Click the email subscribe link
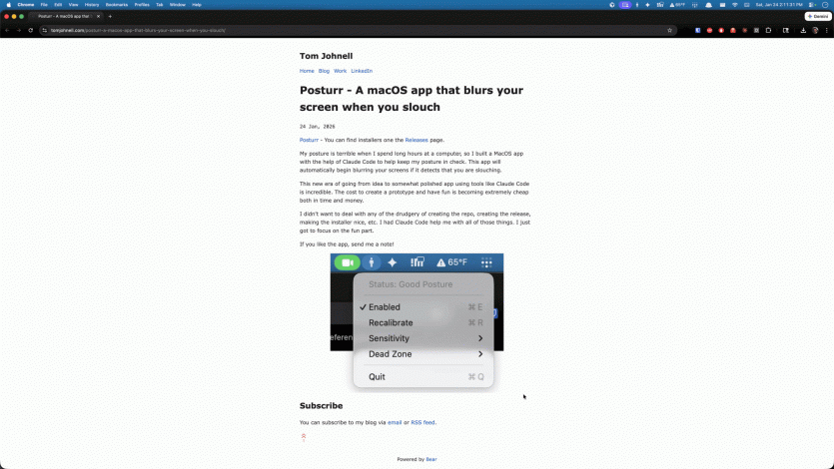 [395, 422]
